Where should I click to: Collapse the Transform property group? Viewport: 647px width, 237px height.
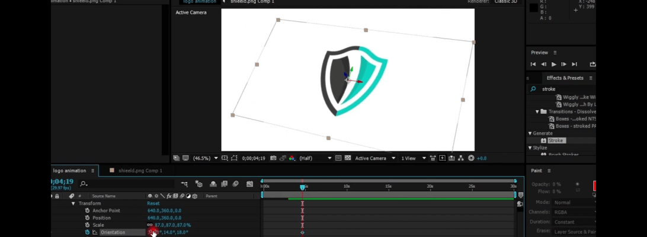73,203
